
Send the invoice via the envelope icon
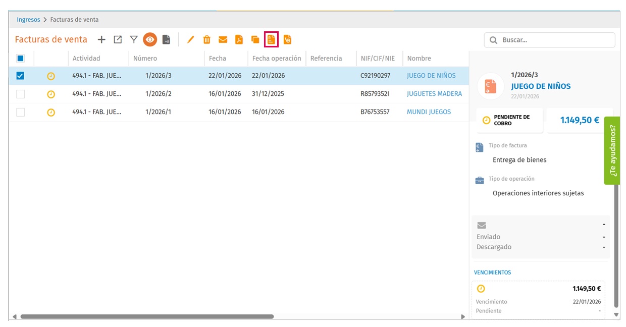tap(223, 39)
